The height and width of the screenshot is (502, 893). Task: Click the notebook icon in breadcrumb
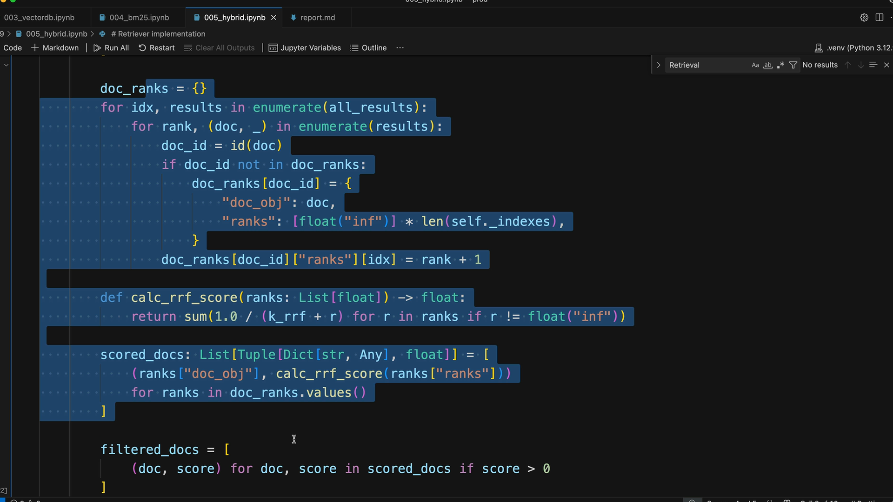pos(19,34)
